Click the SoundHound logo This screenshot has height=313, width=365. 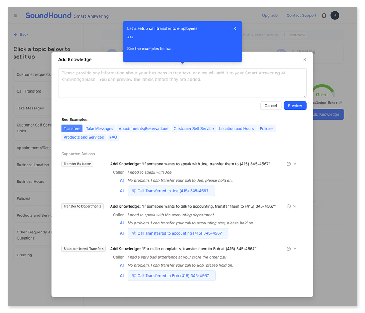pyautogui.click(x=48, y=15)
